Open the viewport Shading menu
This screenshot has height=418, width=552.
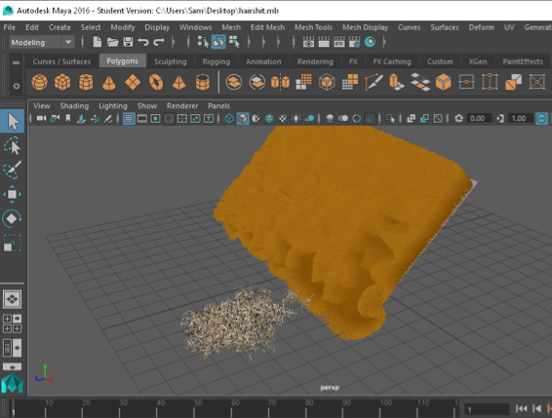click(74, 106)
